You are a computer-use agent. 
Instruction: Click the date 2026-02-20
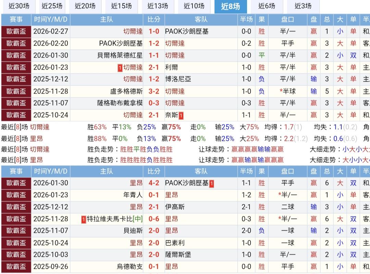51,44
